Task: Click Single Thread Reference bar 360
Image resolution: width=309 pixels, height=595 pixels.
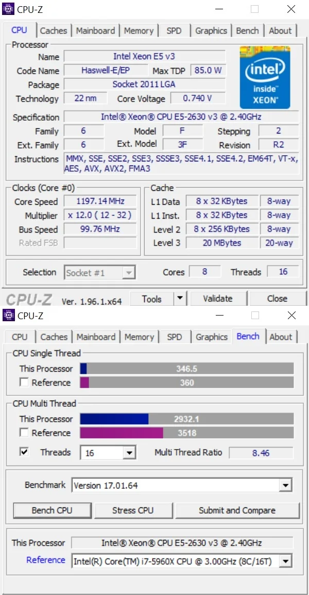Action: pos(187,383)
